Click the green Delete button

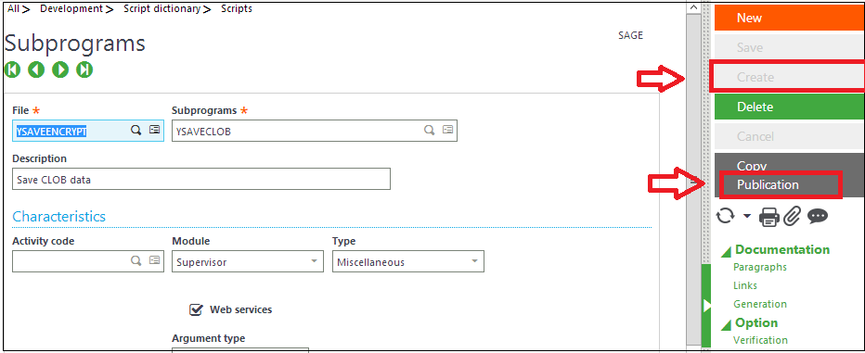(x=790, y=107)
